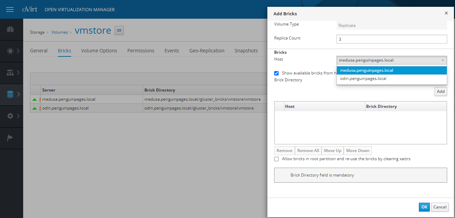This screenshot has width=455, height=218.
Task: Choose medusa.penguinpages.local in dropdown list
Action: (x=366, y=70)
